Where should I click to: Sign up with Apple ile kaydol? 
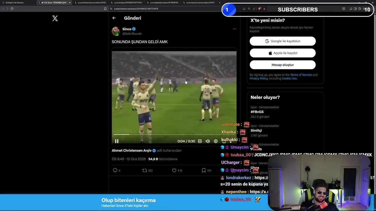tap(283, 53)
